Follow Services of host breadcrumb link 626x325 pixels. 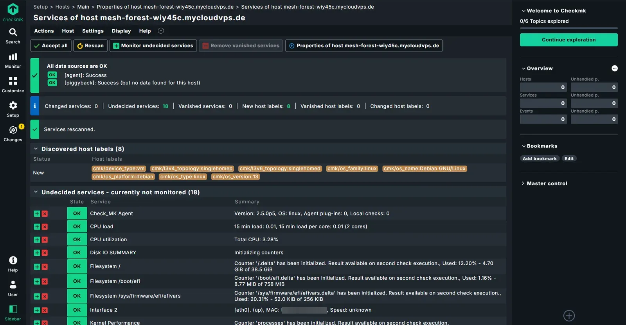click(x=308, y=7)
